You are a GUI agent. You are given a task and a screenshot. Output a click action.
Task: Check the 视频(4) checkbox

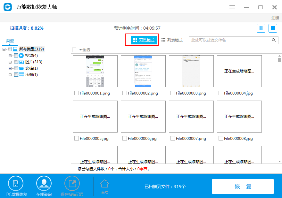click(x=16, y=56)
